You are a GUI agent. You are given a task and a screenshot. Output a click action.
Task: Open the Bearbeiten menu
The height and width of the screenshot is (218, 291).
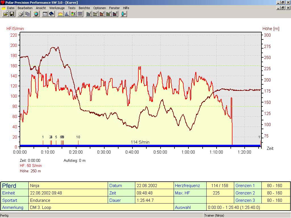coord(25,8)
